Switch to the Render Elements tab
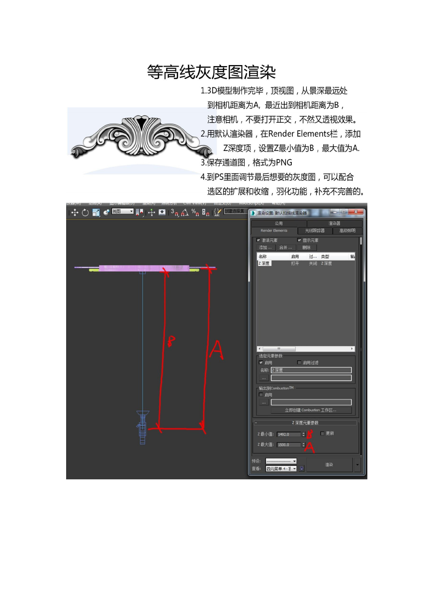 [274, 231]
